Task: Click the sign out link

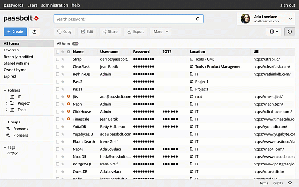Action: coord(288,5)
